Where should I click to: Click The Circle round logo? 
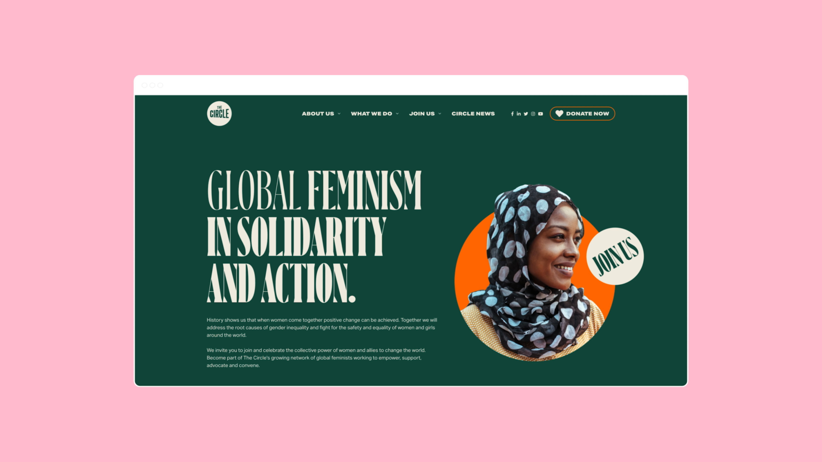point(219,114)
